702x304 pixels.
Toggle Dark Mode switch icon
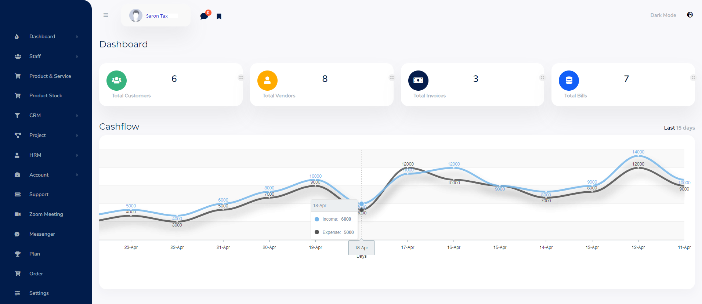[690, 15]
